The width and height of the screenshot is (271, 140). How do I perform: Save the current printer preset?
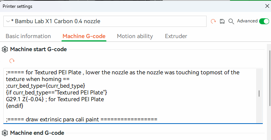point(222,21)
